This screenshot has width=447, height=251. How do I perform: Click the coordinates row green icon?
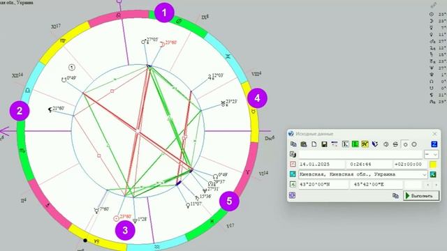click(x=293, y=184)
